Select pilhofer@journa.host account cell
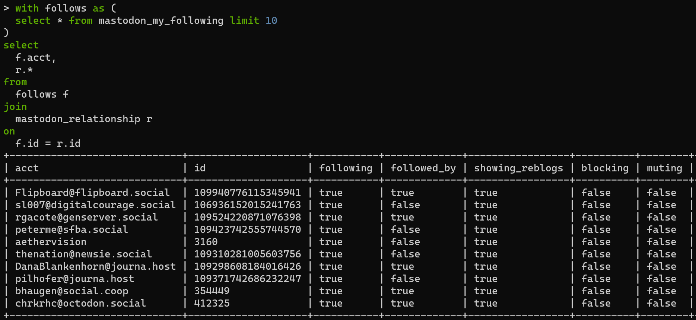Image resolution: width=696 pixels, height=320 pixels. [x=74, y=279]
